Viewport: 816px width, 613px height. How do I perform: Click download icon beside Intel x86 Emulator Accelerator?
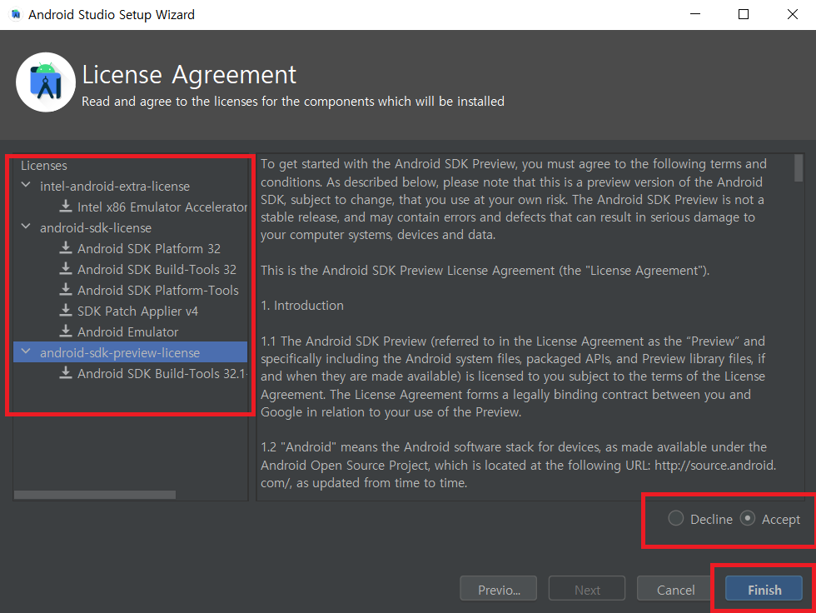(x=66, y=207)
